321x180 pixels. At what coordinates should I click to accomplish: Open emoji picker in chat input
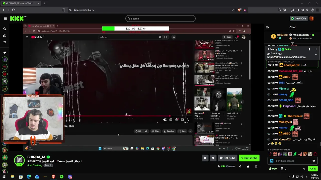pos(313,161)
